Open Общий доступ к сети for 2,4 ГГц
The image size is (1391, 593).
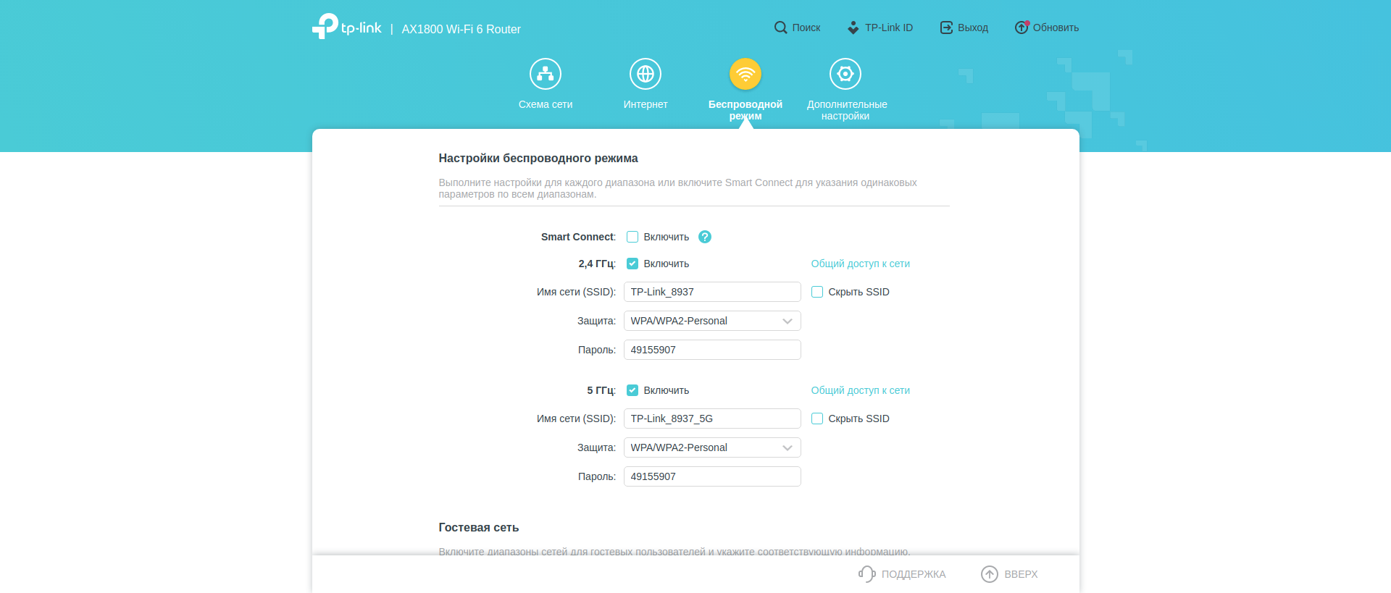(x=860, y=264)
